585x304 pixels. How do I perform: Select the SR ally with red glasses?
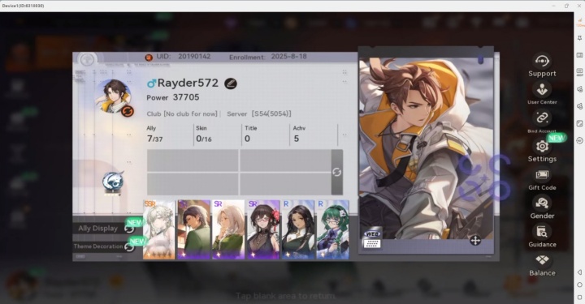tap(263, 229)
